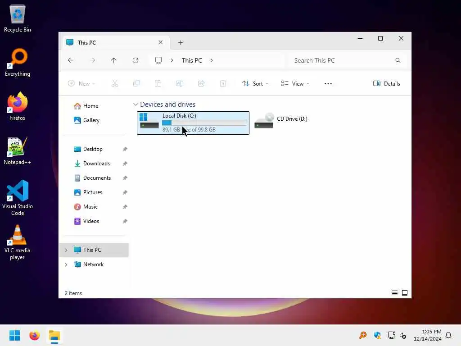Click the monitor icon in address bar
Viewport: 461px width, 346px height.
coord(158,60)
